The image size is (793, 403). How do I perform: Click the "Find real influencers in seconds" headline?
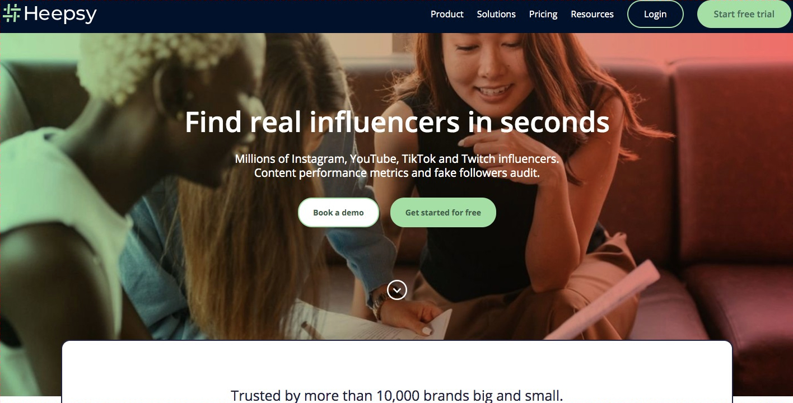pos(397,122)
